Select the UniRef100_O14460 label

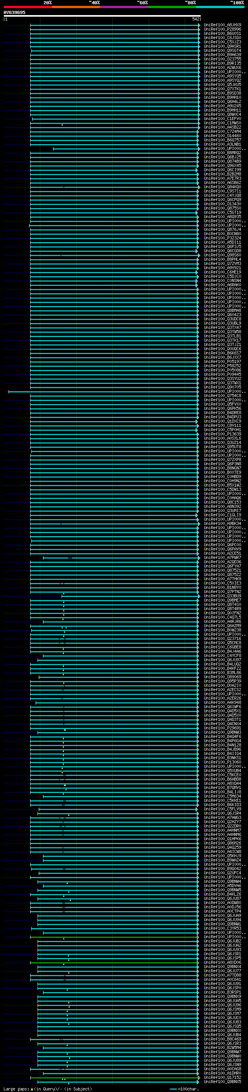click(x=222, y=136)
